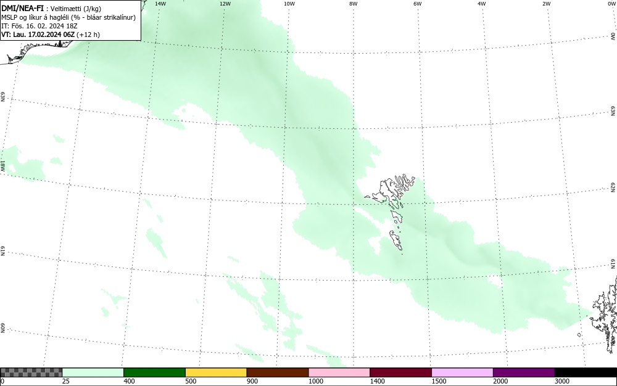Viewport: 617px width, 386px height.
Task: Click the legend value 400
Action: (129, 381)
